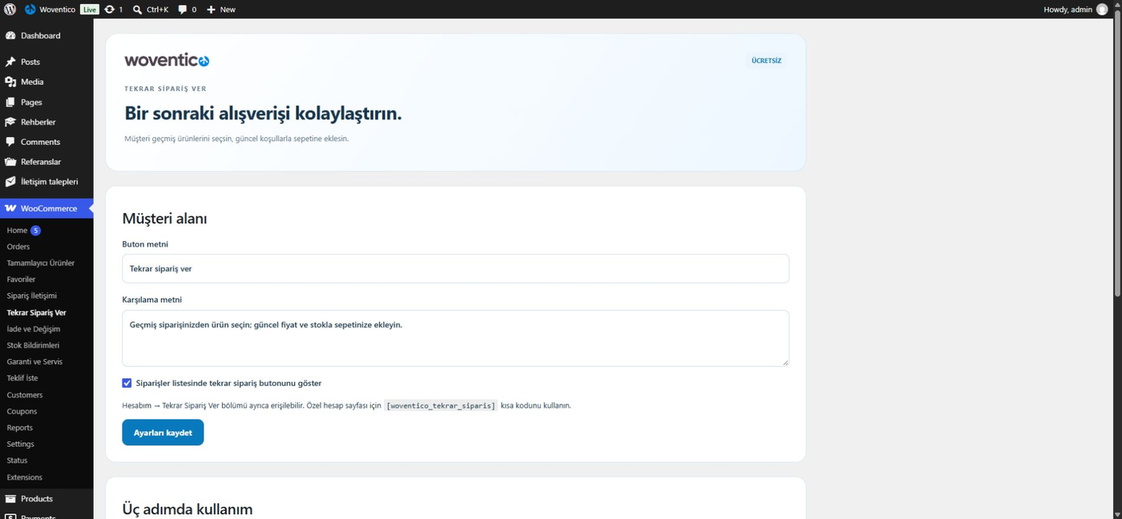Select Stok Bildirimleri in WooCommerce menu
Viewport: 1122px width, 519px height.
33,345
